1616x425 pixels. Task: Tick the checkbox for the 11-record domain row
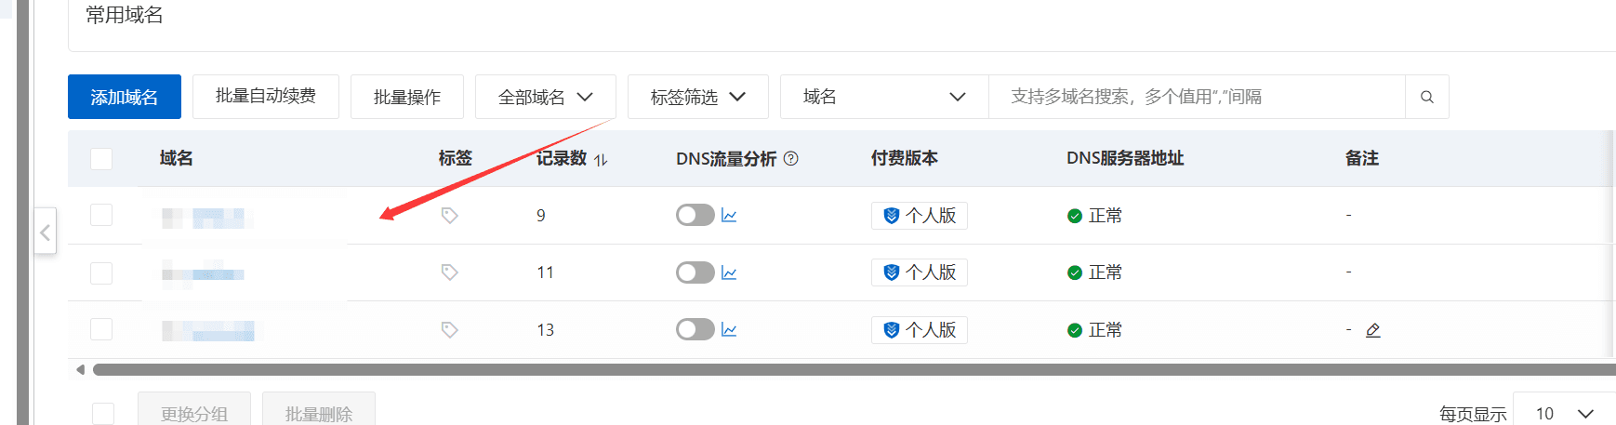[101, 272]
